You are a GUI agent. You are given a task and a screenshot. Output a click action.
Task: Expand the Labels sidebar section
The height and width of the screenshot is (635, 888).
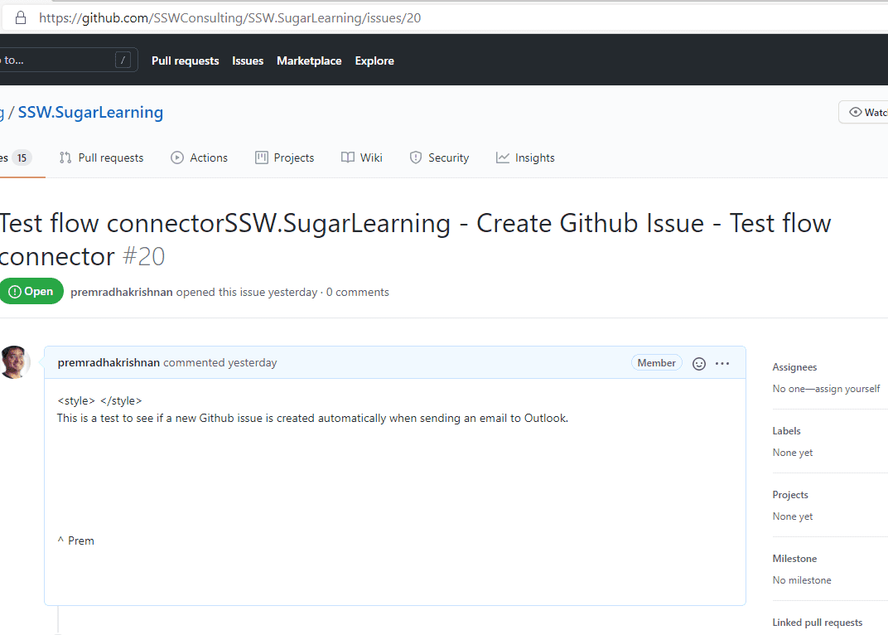786,431
